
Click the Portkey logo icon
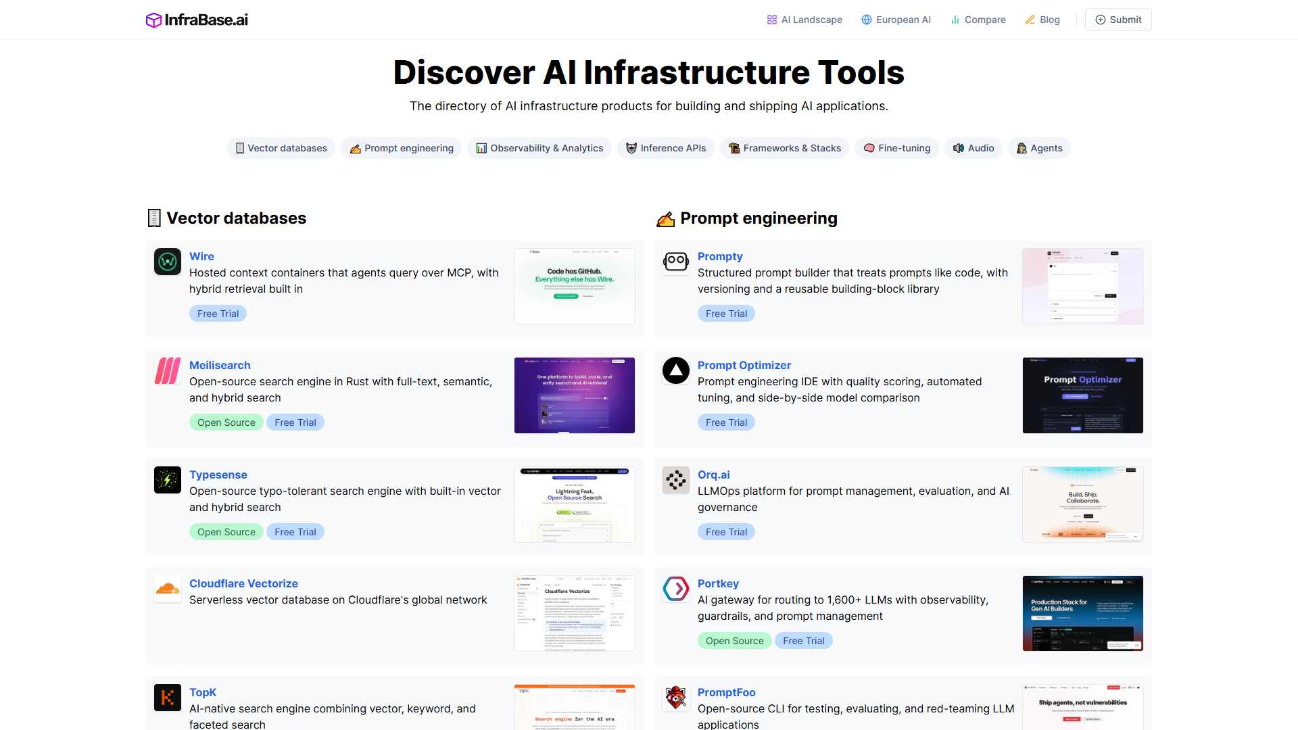coord(676,589)
